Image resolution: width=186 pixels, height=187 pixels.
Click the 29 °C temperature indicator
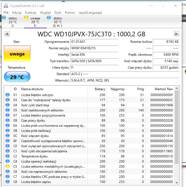17,77
